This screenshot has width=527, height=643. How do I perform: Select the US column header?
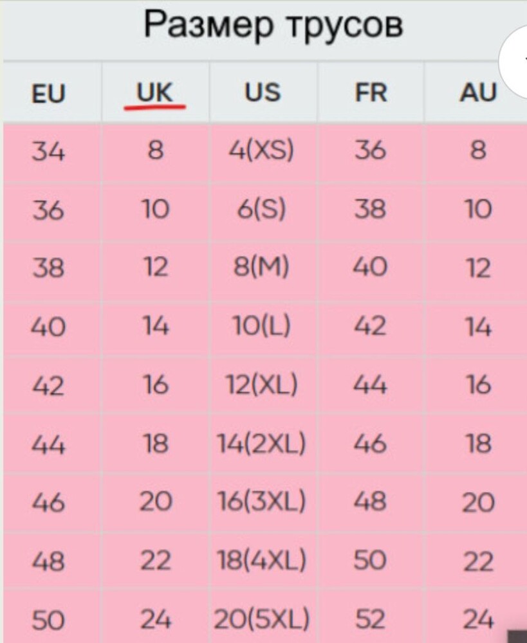pos(263,93)
